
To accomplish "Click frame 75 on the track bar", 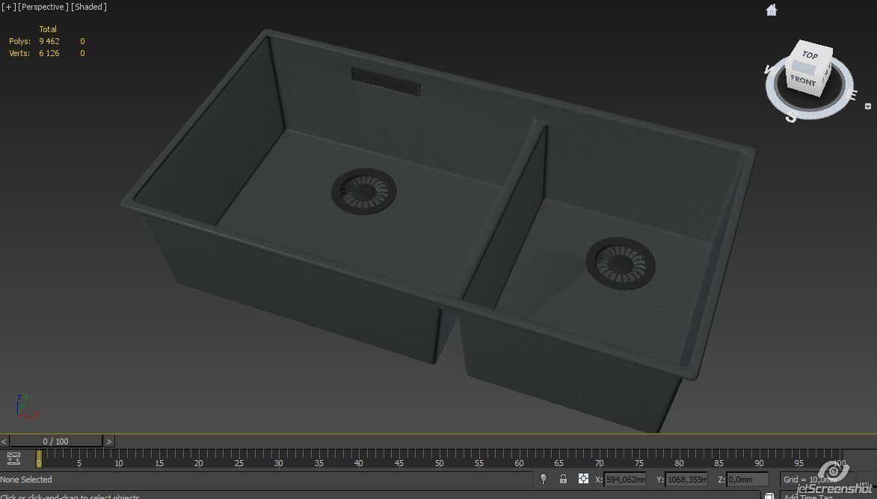I will pyautogui.click(x=638, y=463).
